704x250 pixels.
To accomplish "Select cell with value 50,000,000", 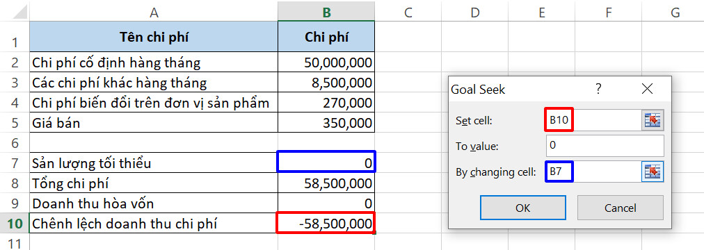I will pyautogui.click(x=326, y=62).
